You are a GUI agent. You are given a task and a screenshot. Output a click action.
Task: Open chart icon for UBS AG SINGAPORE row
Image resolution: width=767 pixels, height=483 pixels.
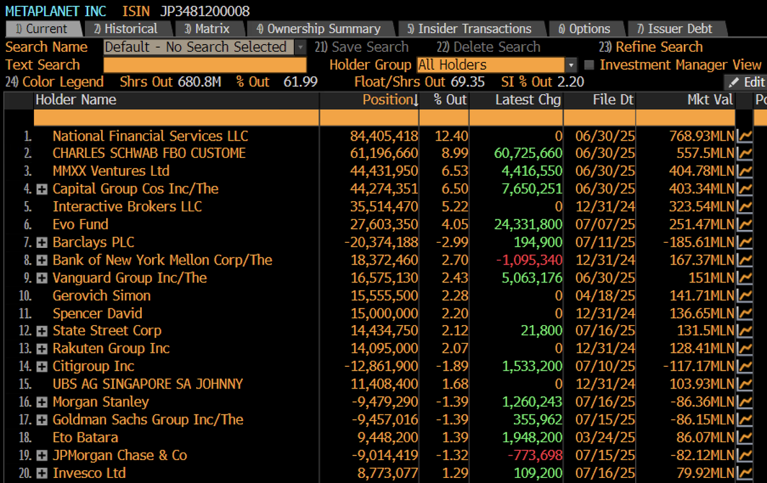[x=744, y=385]
